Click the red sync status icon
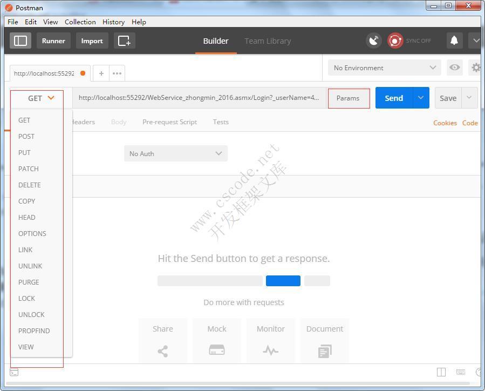The width and height of the screenshot is (485, 391). tap(395, 41)
